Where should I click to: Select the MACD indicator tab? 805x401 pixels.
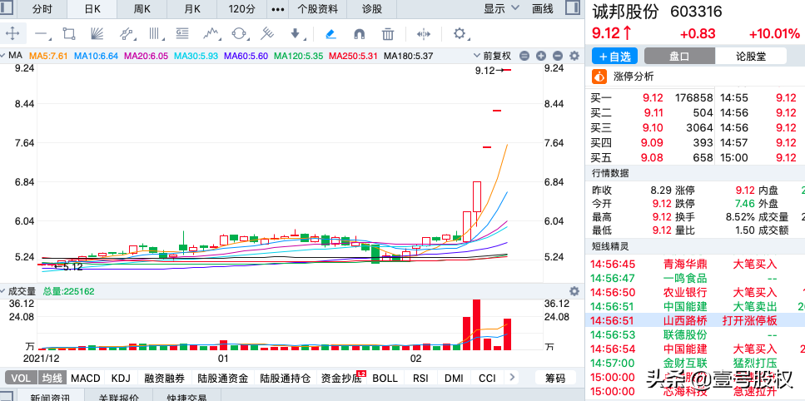tap(86, 379)
